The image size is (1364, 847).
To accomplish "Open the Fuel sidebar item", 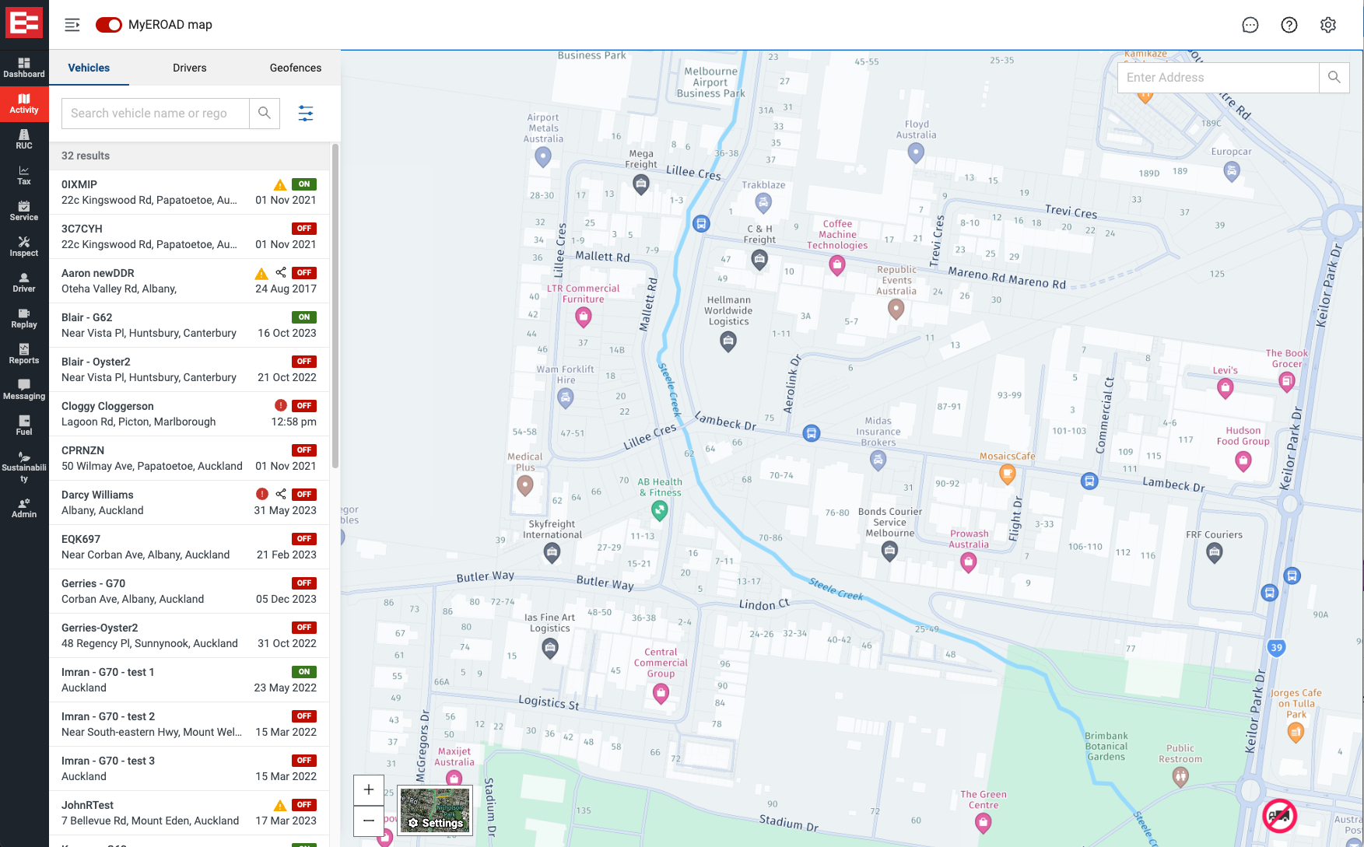I will coord(24,426).
